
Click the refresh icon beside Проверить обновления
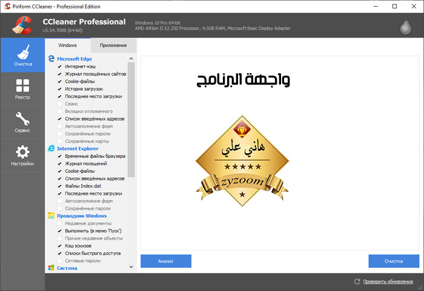coord(357,281)
